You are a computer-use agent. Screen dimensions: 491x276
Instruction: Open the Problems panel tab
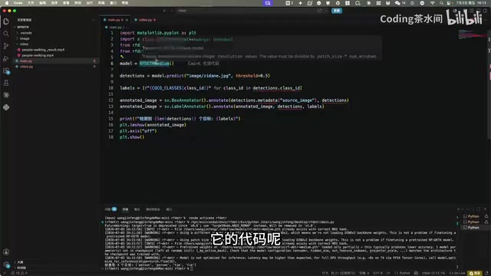point(110,209)
